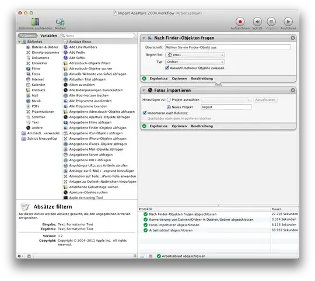Open Optionen of Fotos importieren
The height and width of the screenshot is (281, 315).
179,126
